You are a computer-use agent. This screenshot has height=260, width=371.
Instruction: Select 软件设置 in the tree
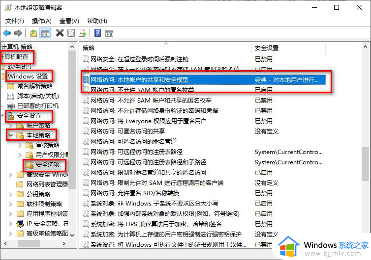(x=20, y=67)
